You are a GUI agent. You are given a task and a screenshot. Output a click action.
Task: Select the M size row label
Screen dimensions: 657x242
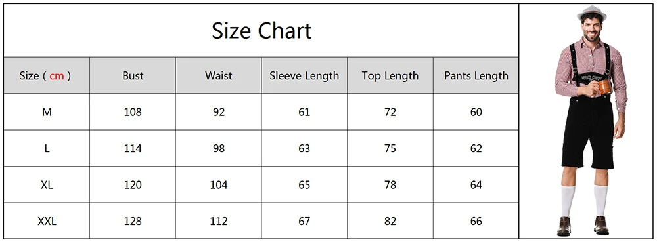pos(47,112)
